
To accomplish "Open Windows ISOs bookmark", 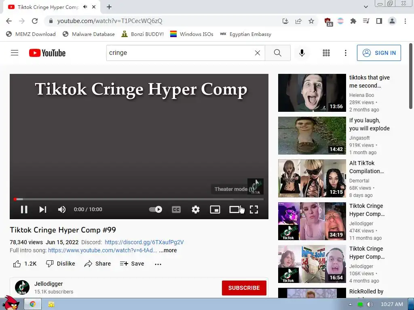I will (x=192, y=34).
